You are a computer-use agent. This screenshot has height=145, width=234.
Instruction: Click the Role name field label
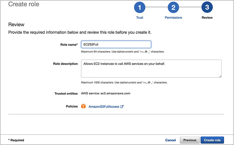click(x=69, y=45)
